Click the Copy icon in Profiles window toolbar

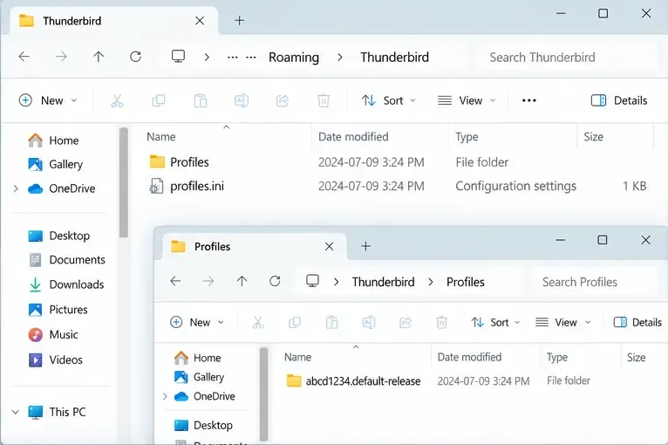(x=295, y=322)
